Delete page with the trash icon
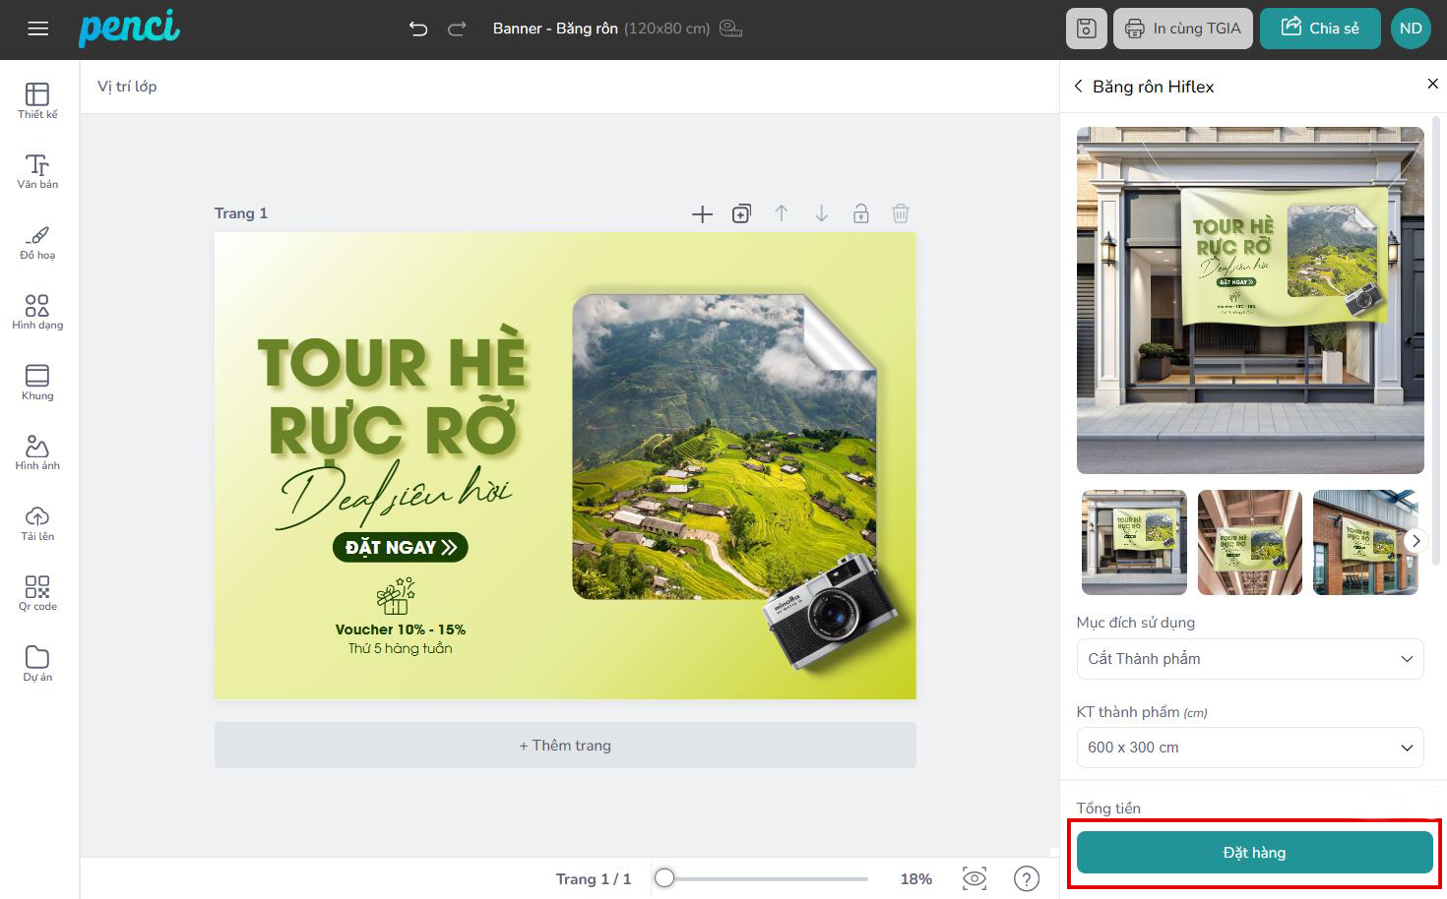The width and height of the screenshot is (1447, 899). pyautogui.click(x=900, y=213)
